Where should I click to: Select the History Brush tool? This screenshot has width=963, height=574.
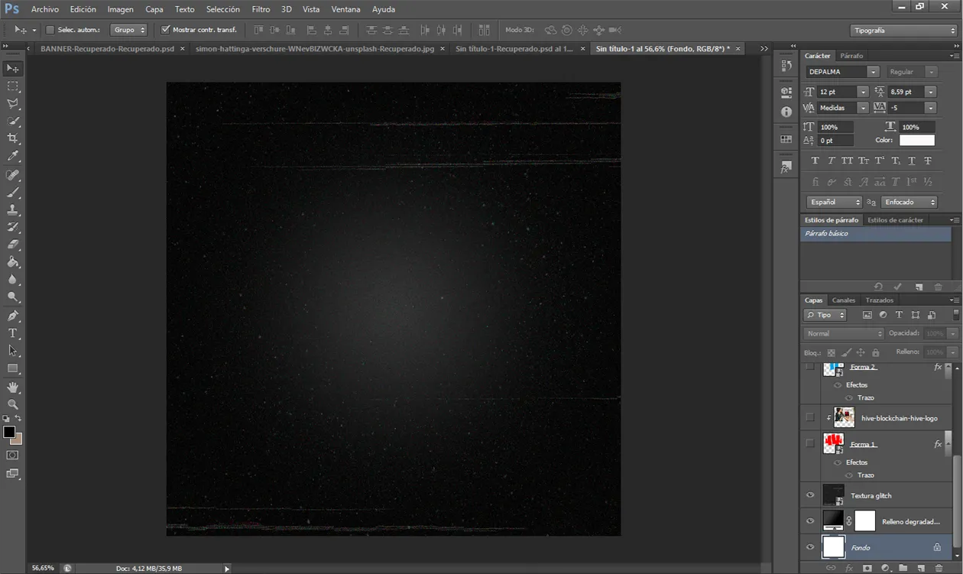pyautogui.click(x=13, y=227)
